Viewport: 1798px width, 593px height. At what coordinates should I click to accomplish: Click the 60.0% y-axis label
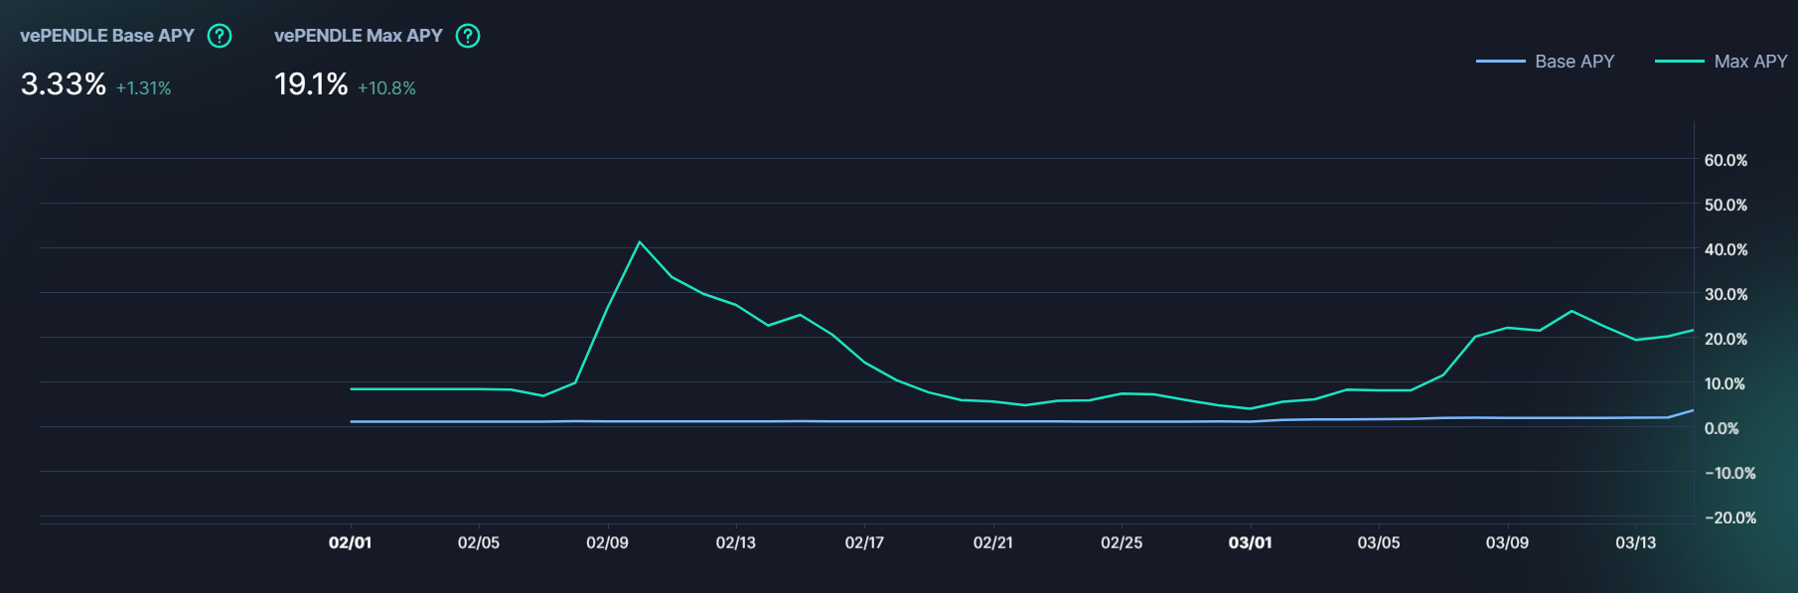click(1725, 160)
